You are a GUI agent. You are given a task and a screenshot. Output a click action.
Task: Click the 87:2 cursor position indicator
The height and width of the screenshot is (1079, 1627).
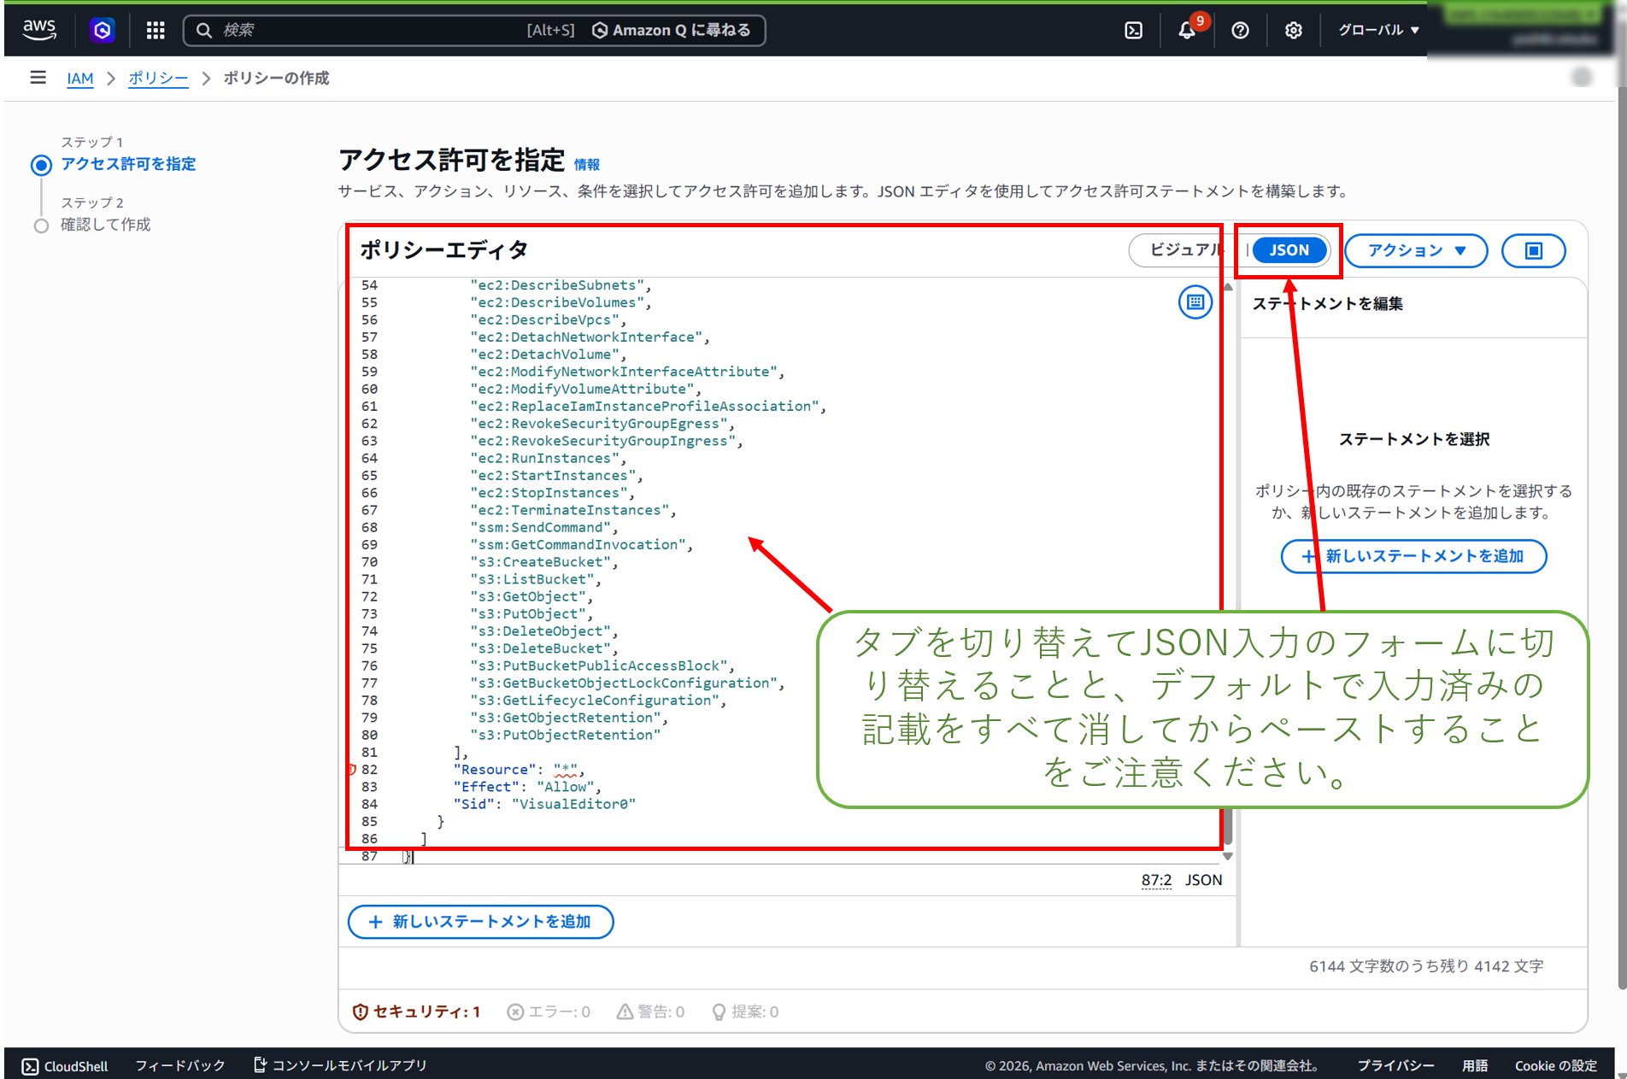point(1156,880)
